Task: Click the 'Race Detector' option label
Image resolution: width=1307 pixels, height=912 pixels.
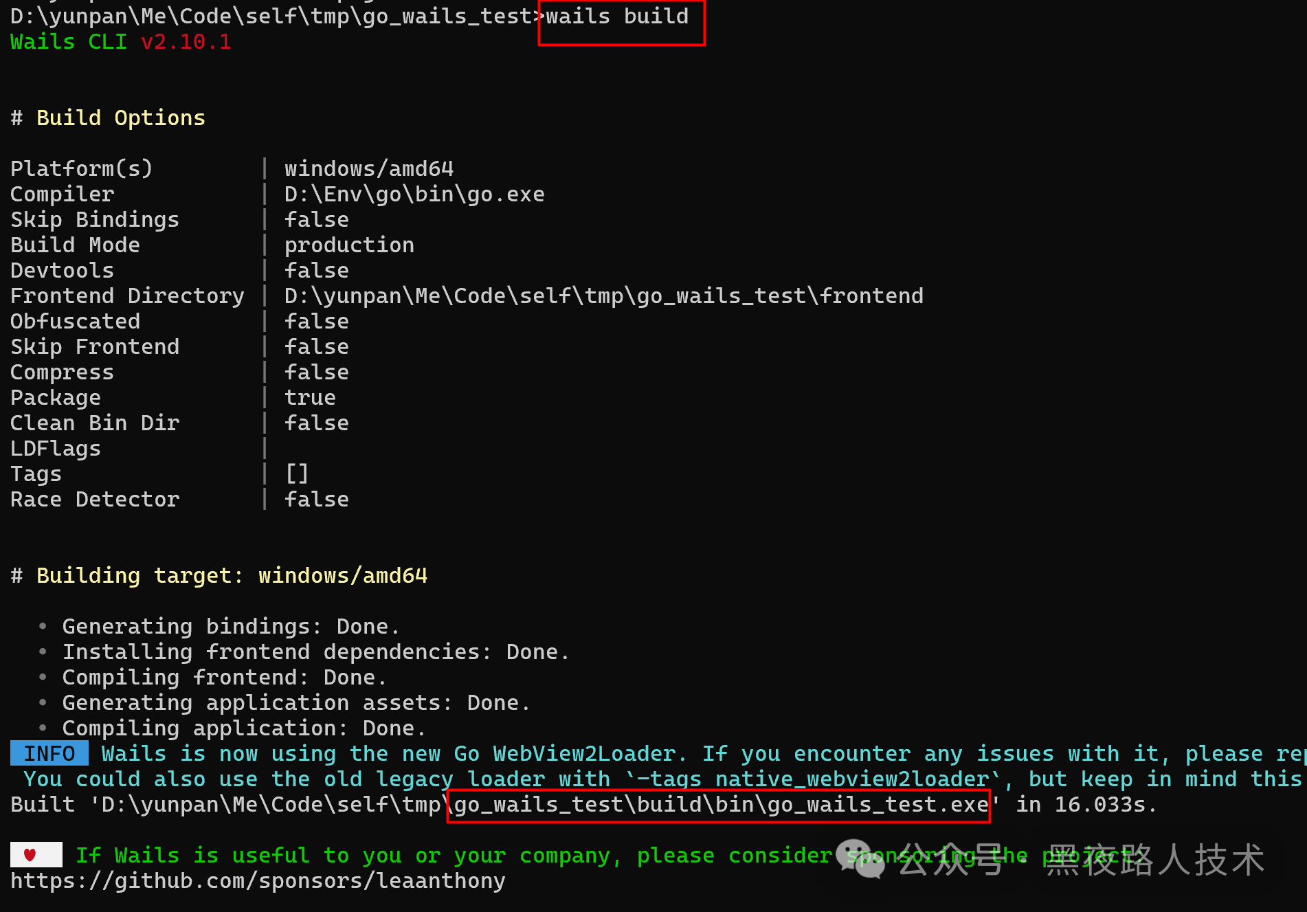Action: [x=95, y=500]
